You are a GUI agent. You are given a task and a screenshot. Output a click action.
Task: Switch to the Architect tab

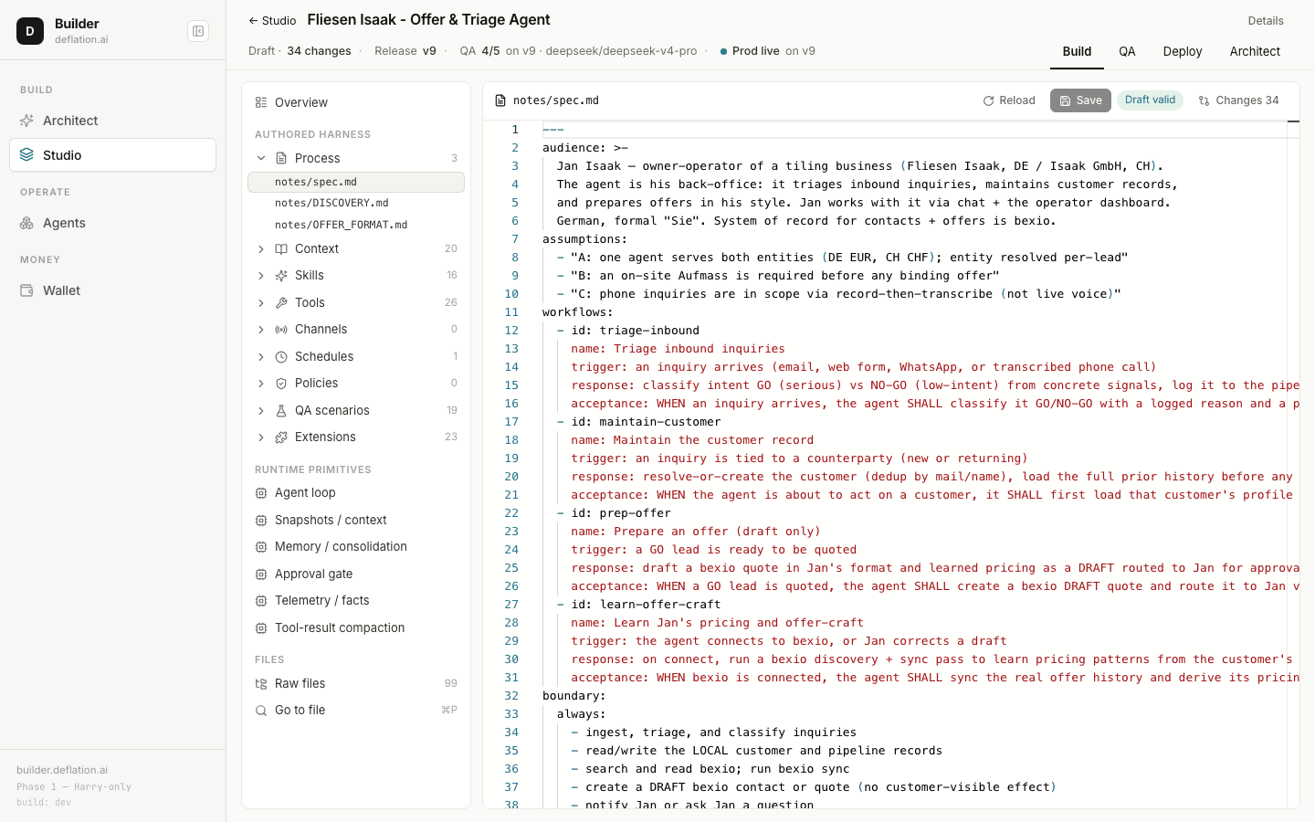[1255, 51]
